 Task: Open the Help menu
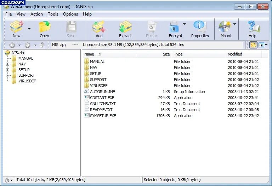click(x=87, y=14)
